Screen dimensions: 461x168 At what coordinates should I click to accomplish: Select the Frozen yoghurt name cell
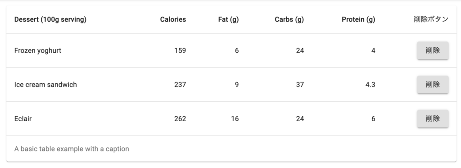click(38, 50)
